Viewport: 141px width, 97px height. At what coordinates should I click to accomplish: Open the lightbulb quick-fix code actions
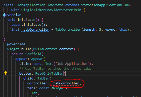point(6,73)
